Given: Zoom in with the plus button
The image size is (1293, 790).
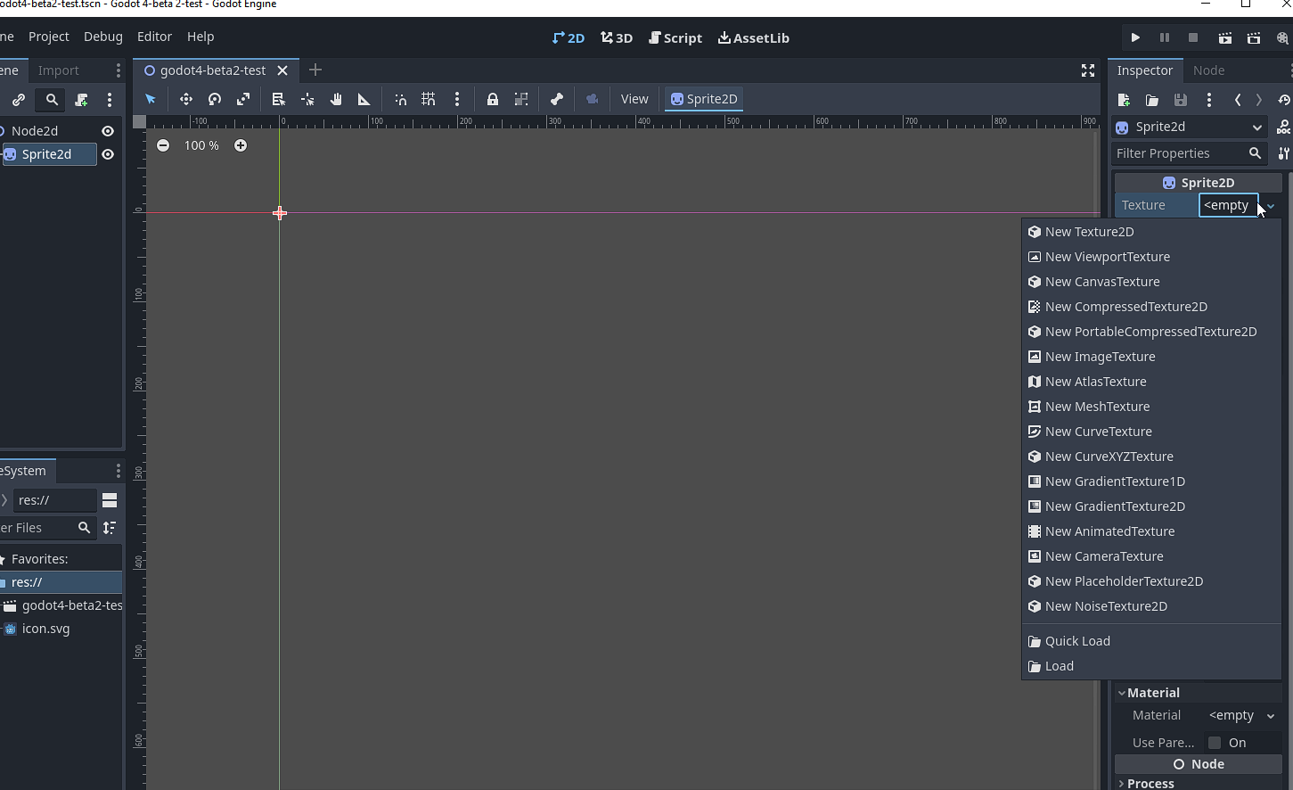Looking at the screenshot, I should pyautogui.click(x=241, y=145).
